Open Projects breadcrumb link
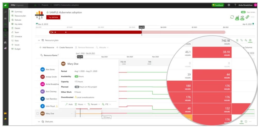 coord(45,5)
